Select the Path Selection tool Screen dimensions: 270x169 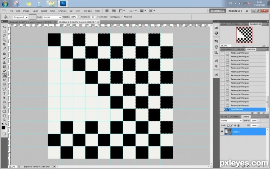tap(4, 98)
